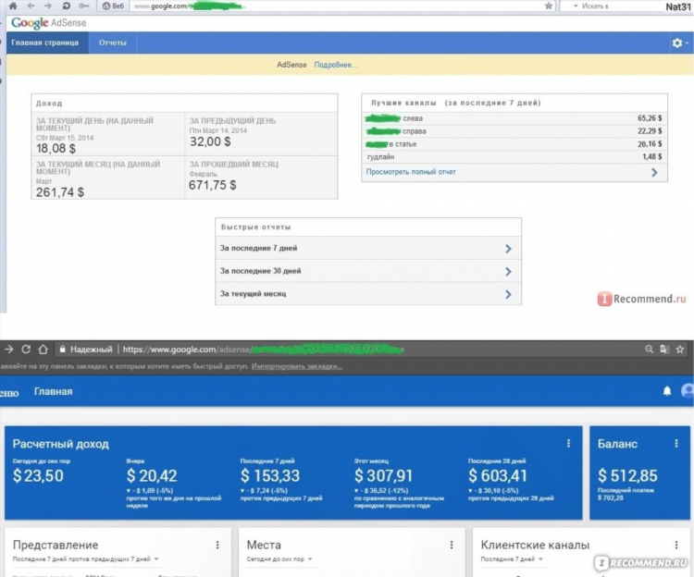Click the Импортировать закладки link
Viewport: 694px width, 577px height.
[296, 366]
